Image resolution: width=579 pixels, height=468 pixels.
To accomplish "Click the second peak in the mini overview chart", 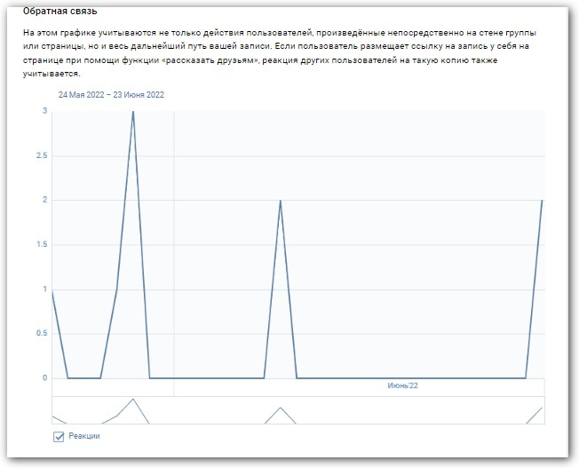I will 281,408.
